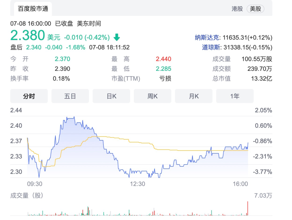This screenshot has width=292, height=220.
Task: Switch to the 周K chart view
Action: pos(152,96)
